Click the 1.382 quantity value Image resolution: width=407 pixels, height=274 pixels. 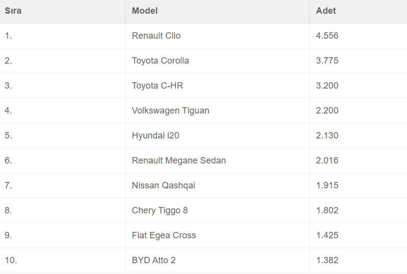pos(327,260)
